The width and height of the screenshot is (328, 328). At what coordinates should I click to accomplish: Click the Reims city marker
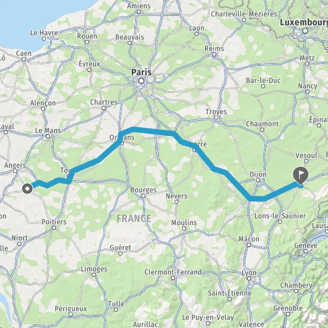214,55
